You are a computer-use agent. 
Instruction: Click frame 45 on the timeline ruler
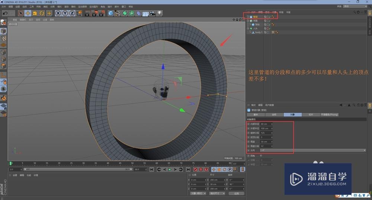tap(120, 163)
